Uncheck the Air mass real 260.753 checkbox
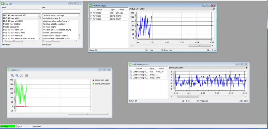 (x=91, y=13)
